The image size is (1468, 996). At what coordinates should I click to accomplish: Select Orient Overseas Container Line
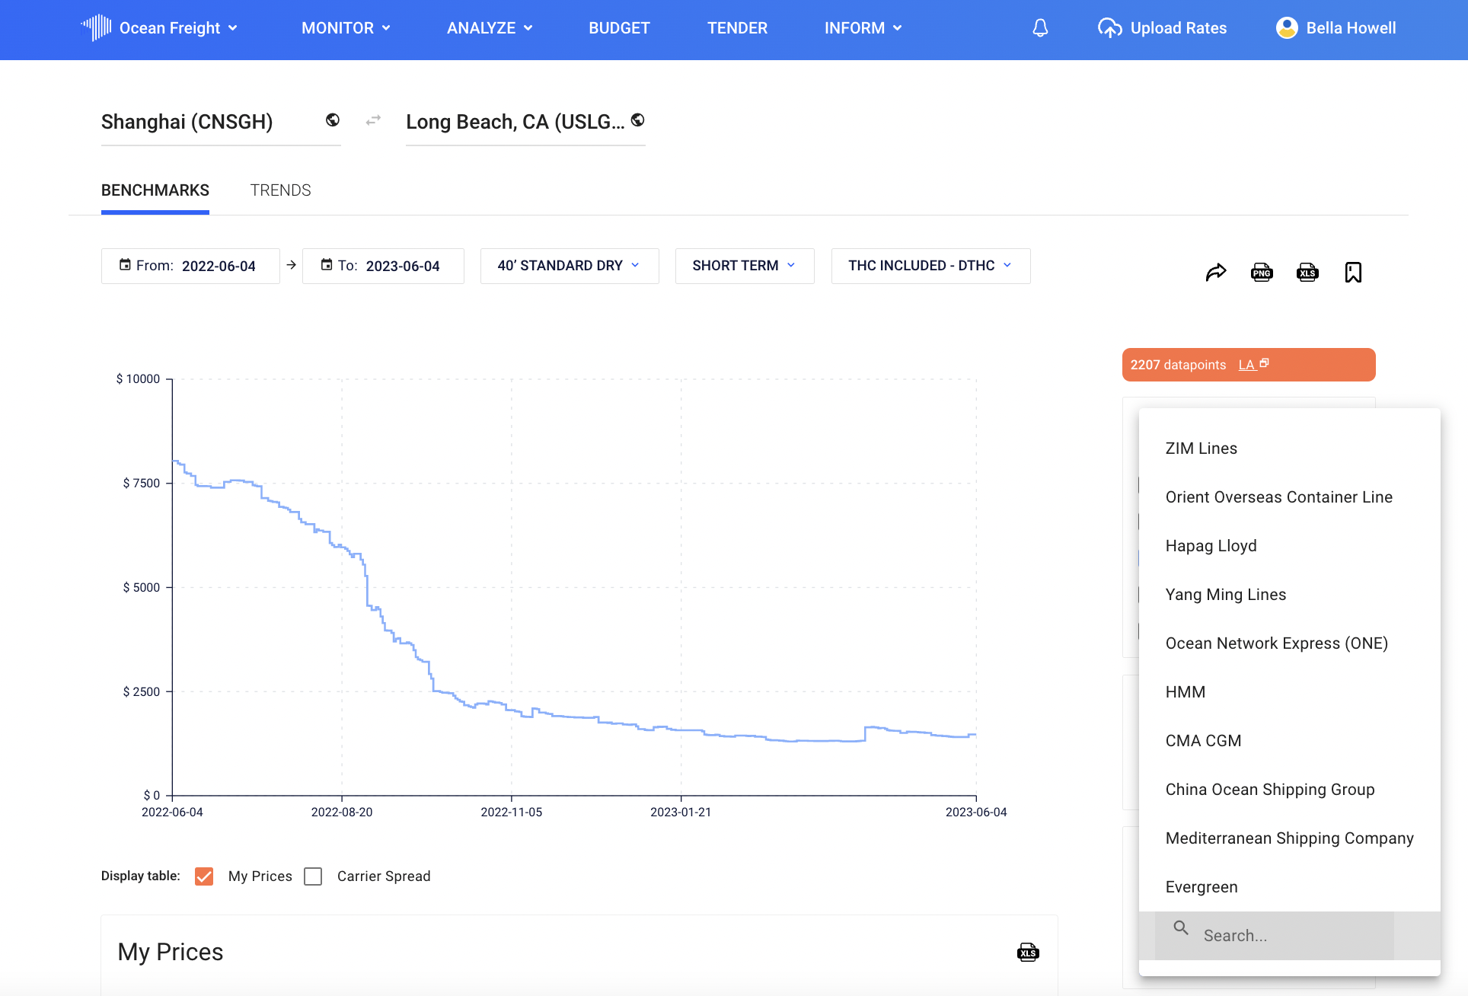[x=1290, y=497]
